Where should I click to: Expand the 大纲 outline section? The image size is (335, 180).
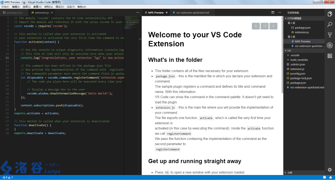(x=304, y=172)
